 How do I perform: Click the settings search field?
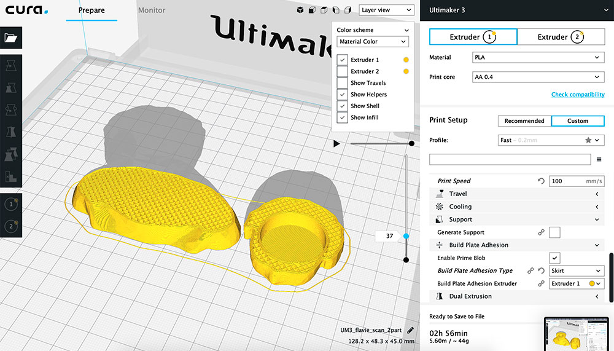510,159
